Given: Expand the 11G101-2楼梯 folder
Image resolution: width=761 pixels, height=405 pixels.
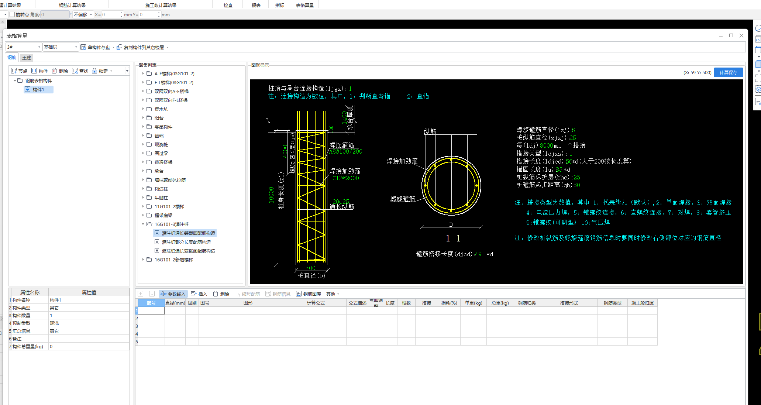Looking at the screenshot, I should pos(143,206).
